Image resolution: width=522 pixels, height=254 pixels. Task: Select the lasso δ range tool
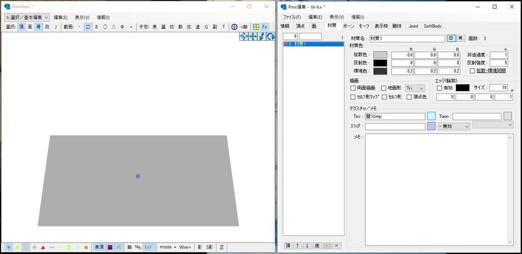tap(97, 27)
